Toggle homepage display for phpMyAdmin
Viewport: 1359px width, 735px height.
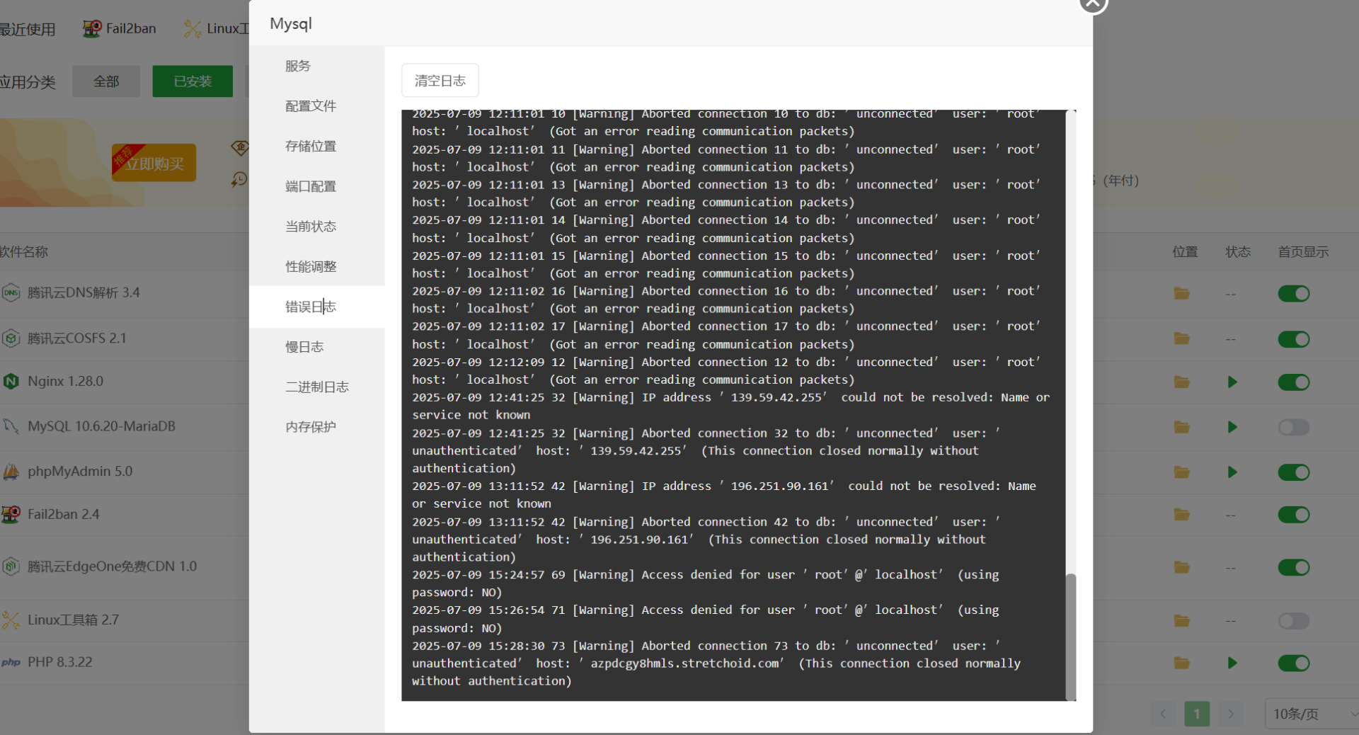[1294, 472]
